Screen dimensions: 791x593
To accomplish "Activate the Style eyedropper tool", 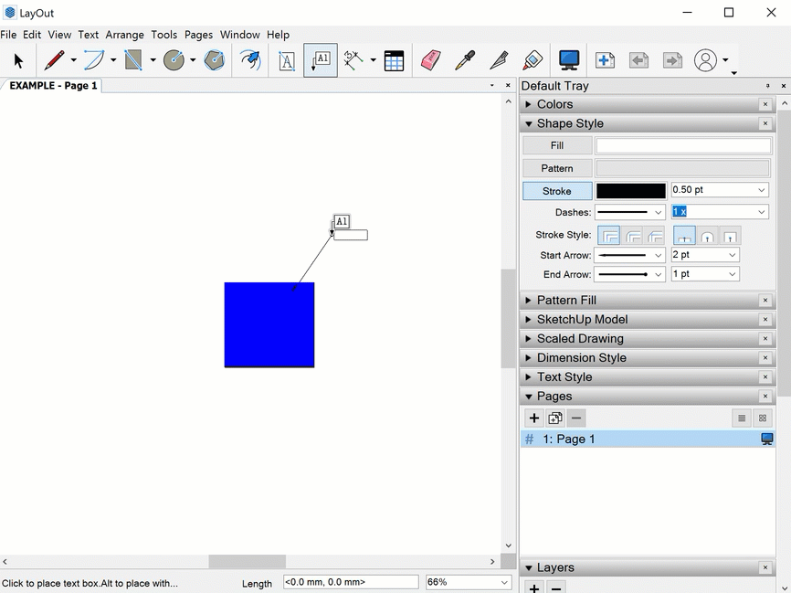I will point(464,59).
